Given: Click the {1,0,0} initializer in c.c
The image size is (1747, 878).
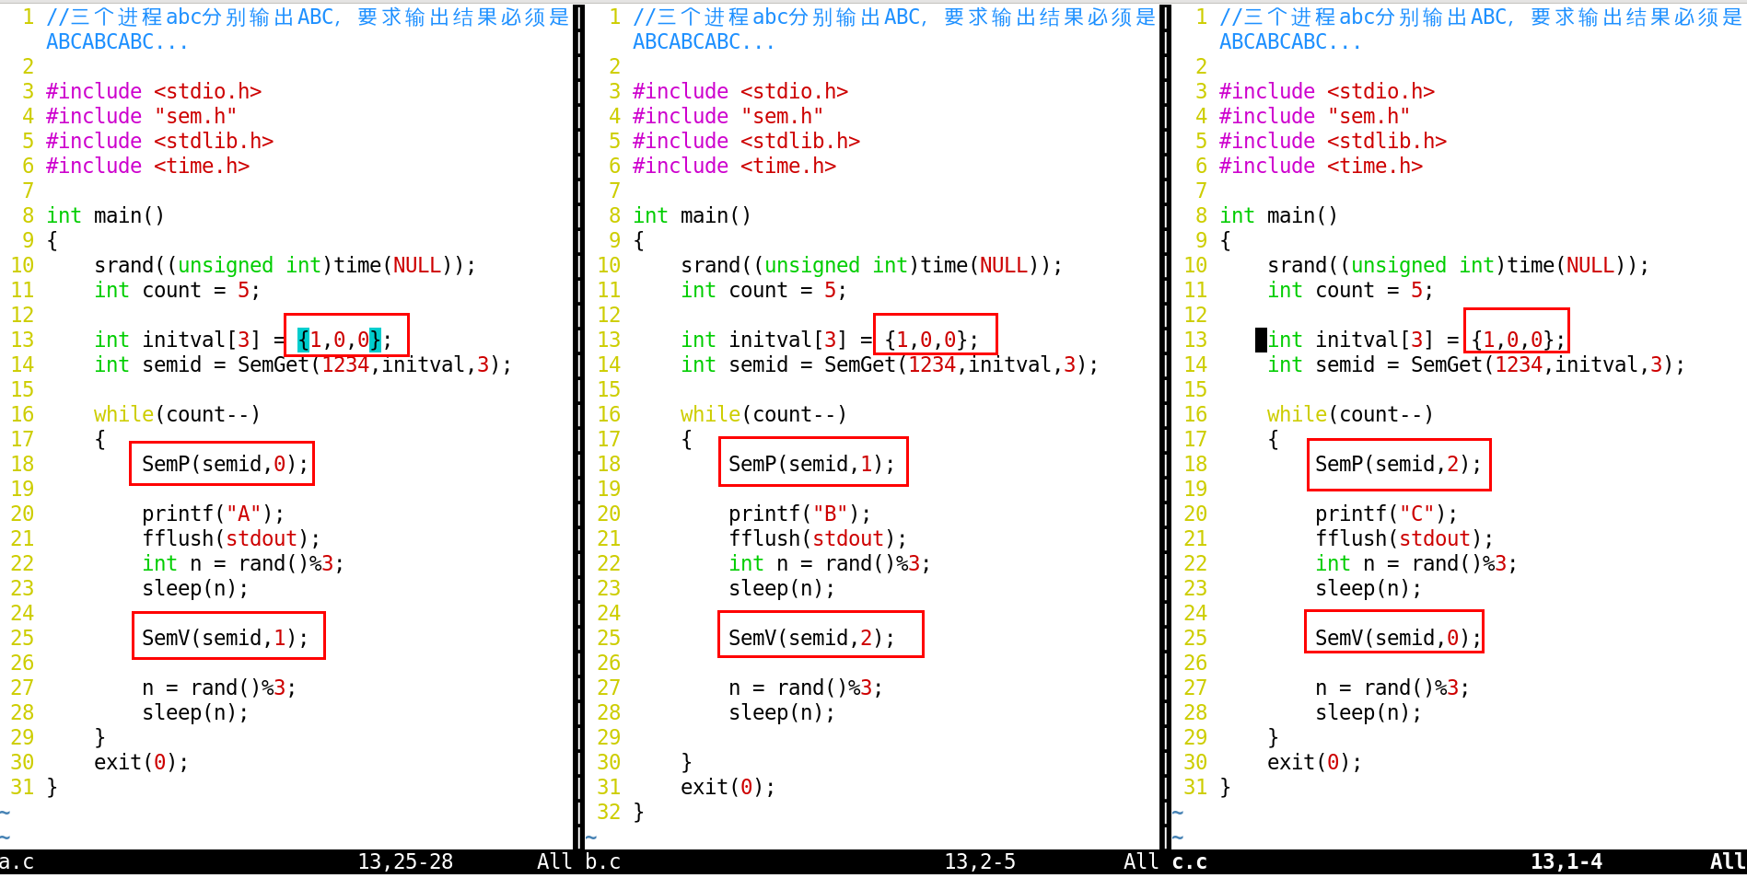Looking at the screenshot, I should point(1512,340).
